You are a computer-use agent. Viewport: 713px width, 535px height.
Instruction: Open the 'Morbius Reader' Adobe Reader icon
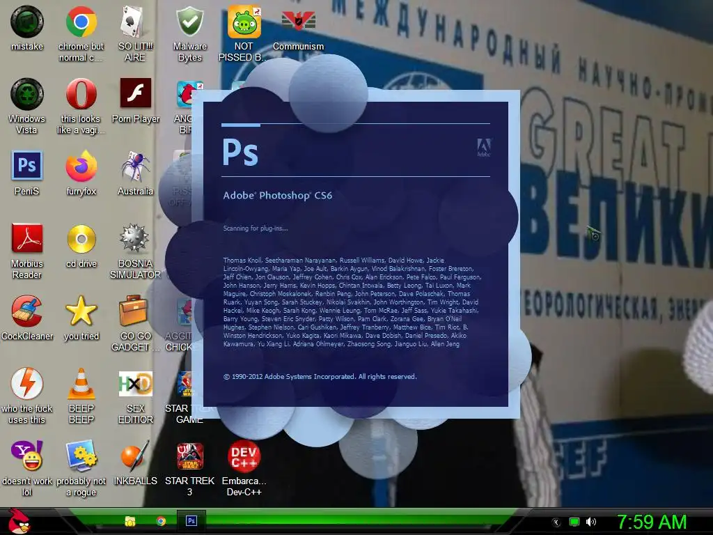click(x=27, y=238)
